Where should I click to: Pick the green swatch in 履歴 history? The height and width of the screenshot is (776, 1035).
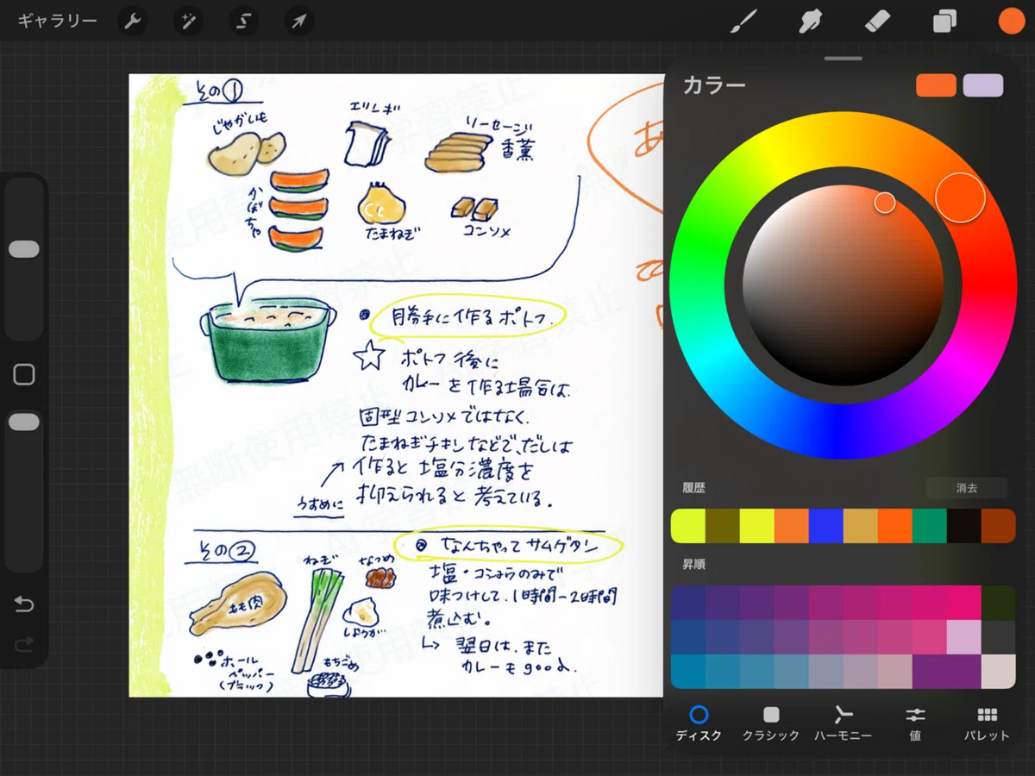[x=930, y=526]
